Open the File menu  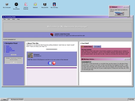[x=4, y=19]
